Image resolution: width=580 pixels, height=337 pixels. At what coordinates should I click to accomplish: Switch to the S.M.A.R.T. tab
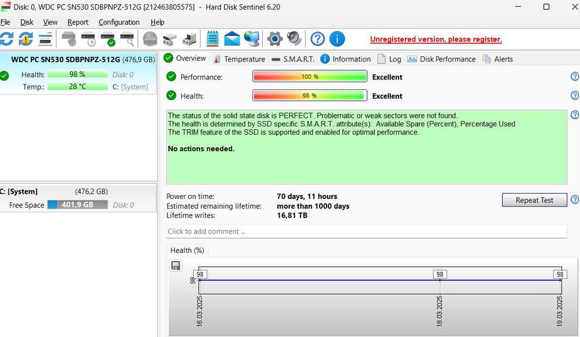click(x=292, y=59)
